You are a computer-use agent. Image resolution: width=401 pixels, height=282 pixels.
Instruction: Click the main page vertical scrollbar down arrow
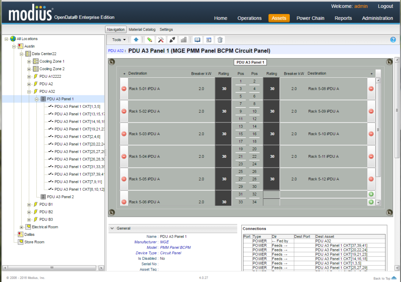pos(397,268)
